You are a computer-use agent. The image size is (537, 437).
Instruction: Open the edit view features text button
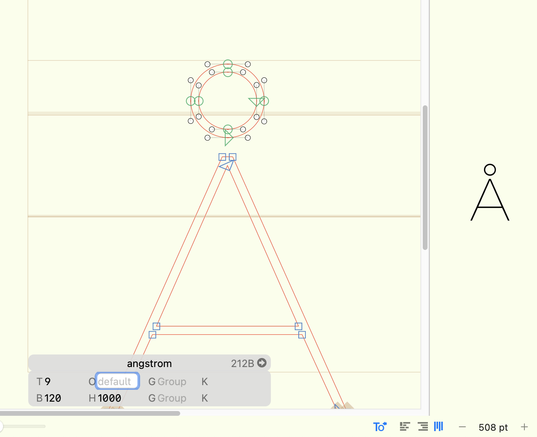(x=380, y=427)
